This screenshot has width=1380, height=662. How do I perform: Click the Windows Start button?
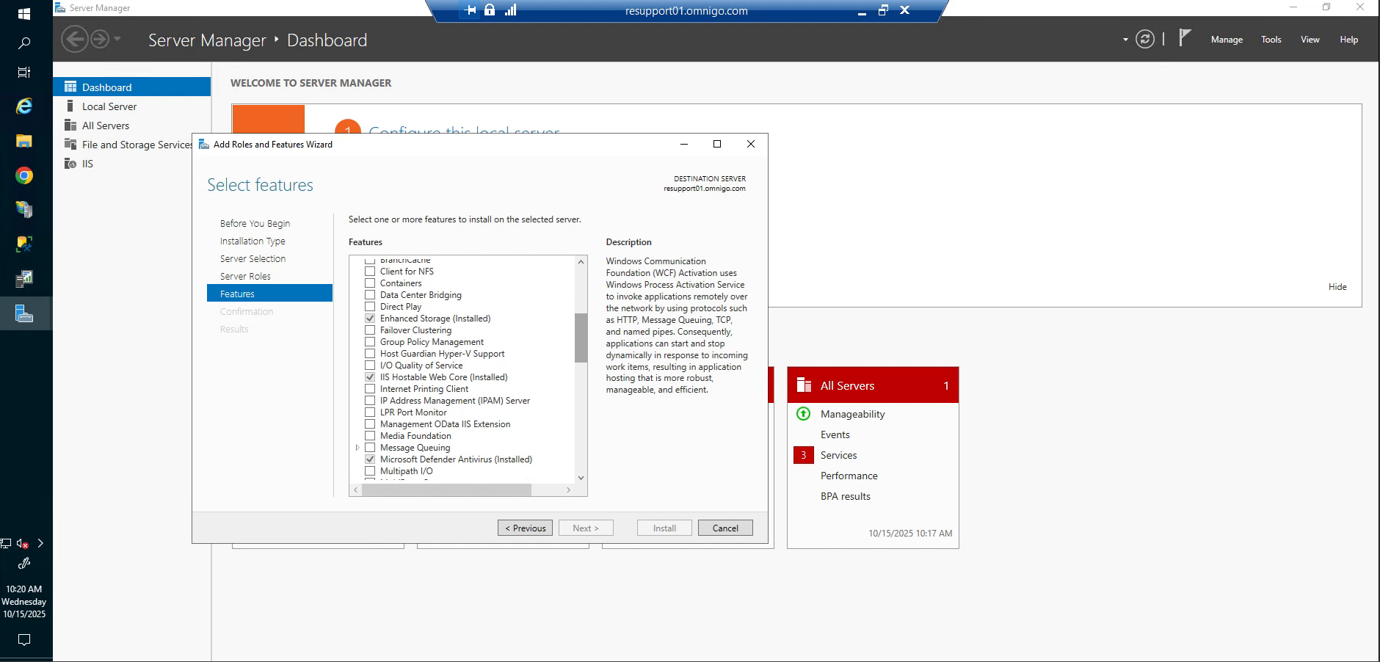(x=24, y=12)
